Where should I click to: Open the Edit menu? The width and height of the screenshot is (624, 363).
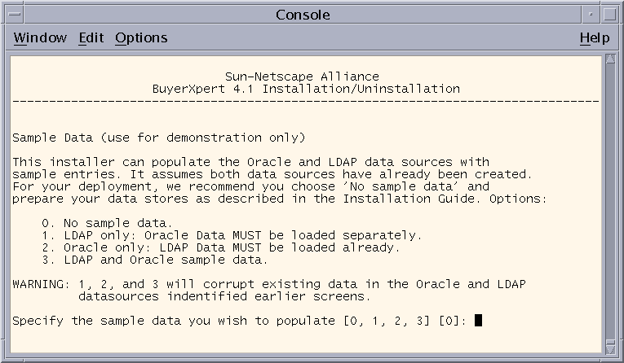[x=91, y=38]
